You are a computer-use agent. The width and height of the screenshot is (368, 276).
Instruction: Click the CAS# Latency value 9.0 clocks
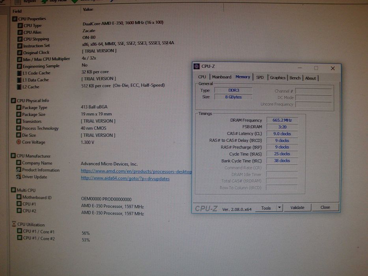click(282, 134)
